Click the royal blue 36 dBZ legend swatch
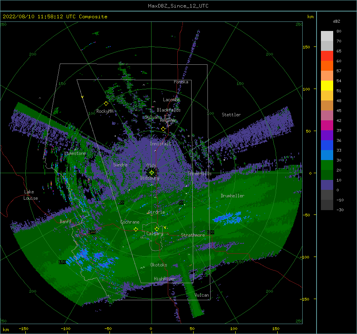This screenshot has width=357, height=334. pos(327,145)
